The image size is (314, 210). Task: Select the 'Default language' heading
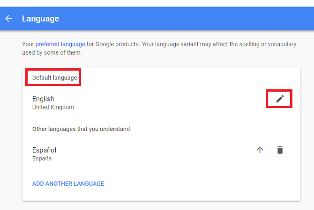click(54, 78)
